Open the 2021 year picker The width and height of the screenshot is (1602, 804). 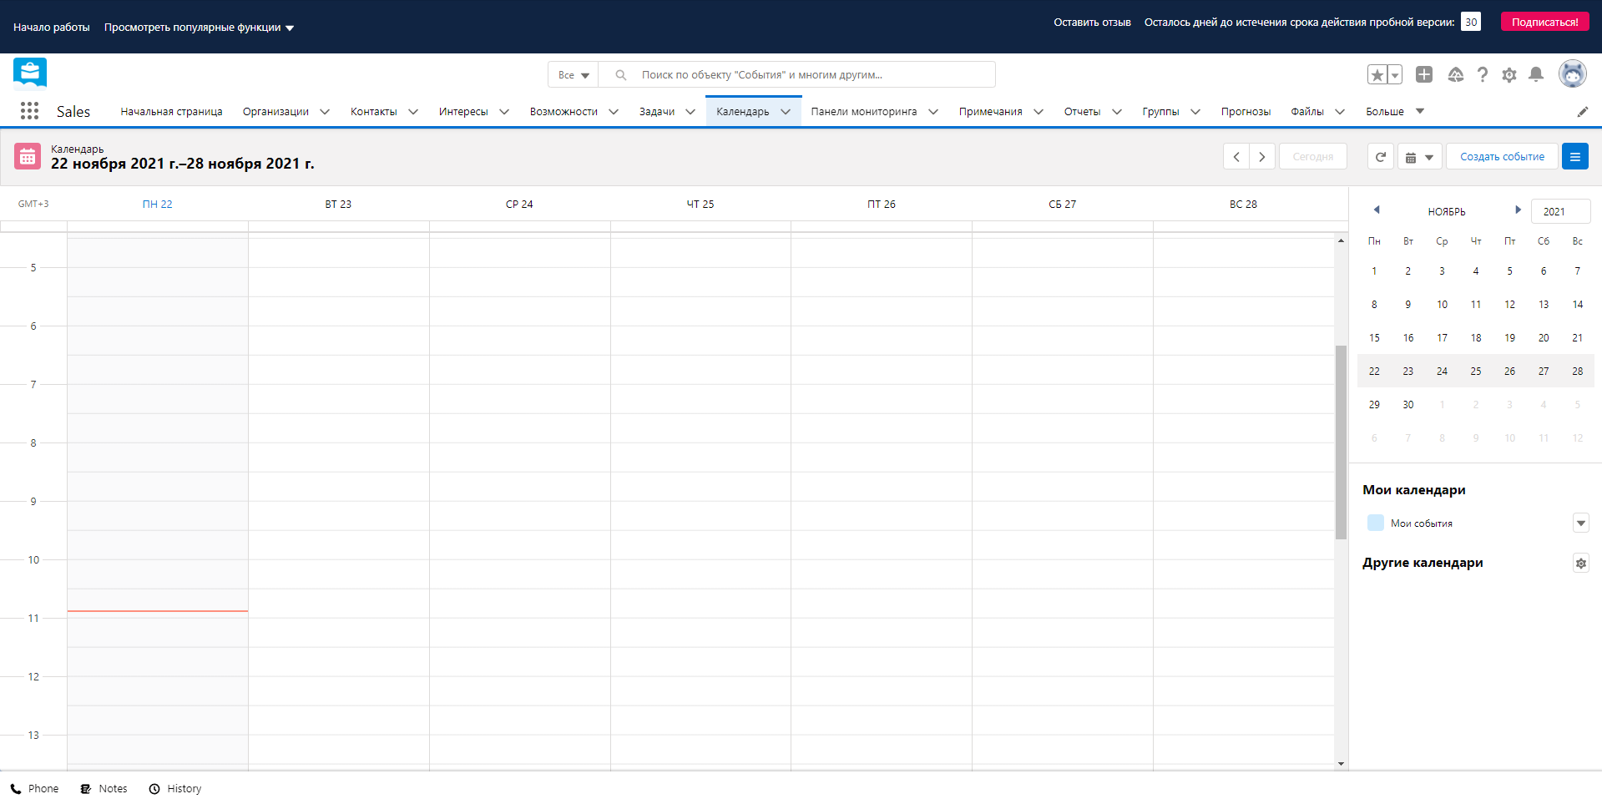1560,211
